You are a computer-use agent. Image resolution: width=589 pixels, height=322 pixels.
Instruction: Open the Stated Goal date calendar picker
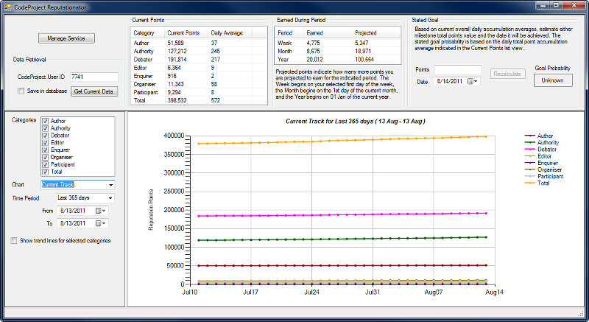coord(473,81)
